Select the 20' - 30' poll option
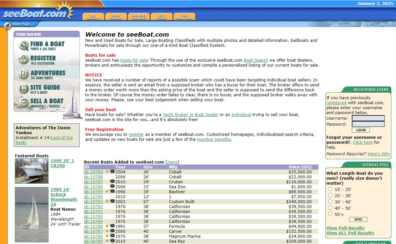This screenshot has width=396, height=244. pyautogui.click(x=330, y=195)
